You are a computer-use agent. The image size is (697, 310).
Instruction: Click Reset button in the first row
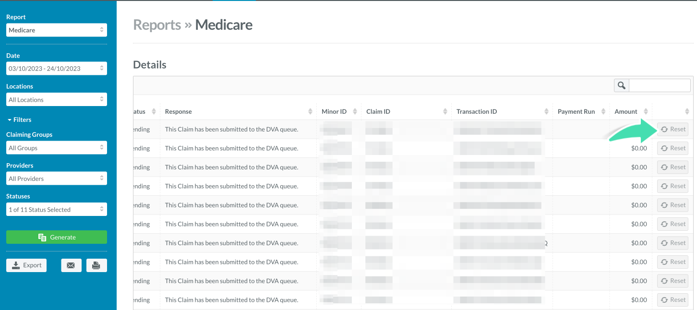point(673,129)
